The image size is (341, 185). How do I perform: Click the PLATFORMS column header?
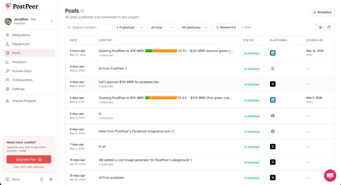click(278, 40)
